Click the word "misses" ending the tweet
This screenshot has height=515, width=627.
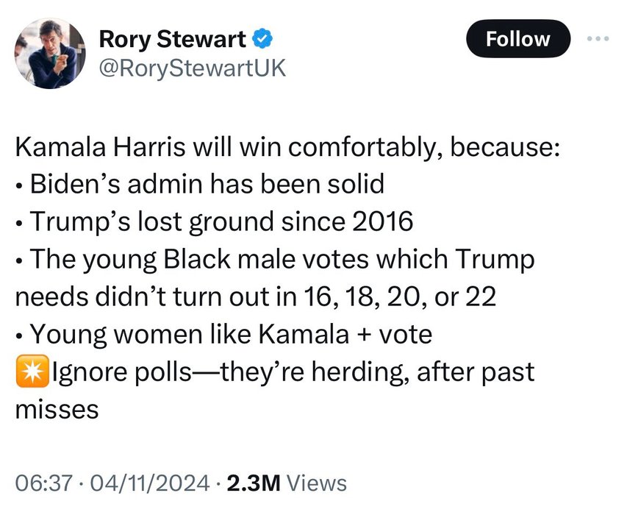pos(57,410)
